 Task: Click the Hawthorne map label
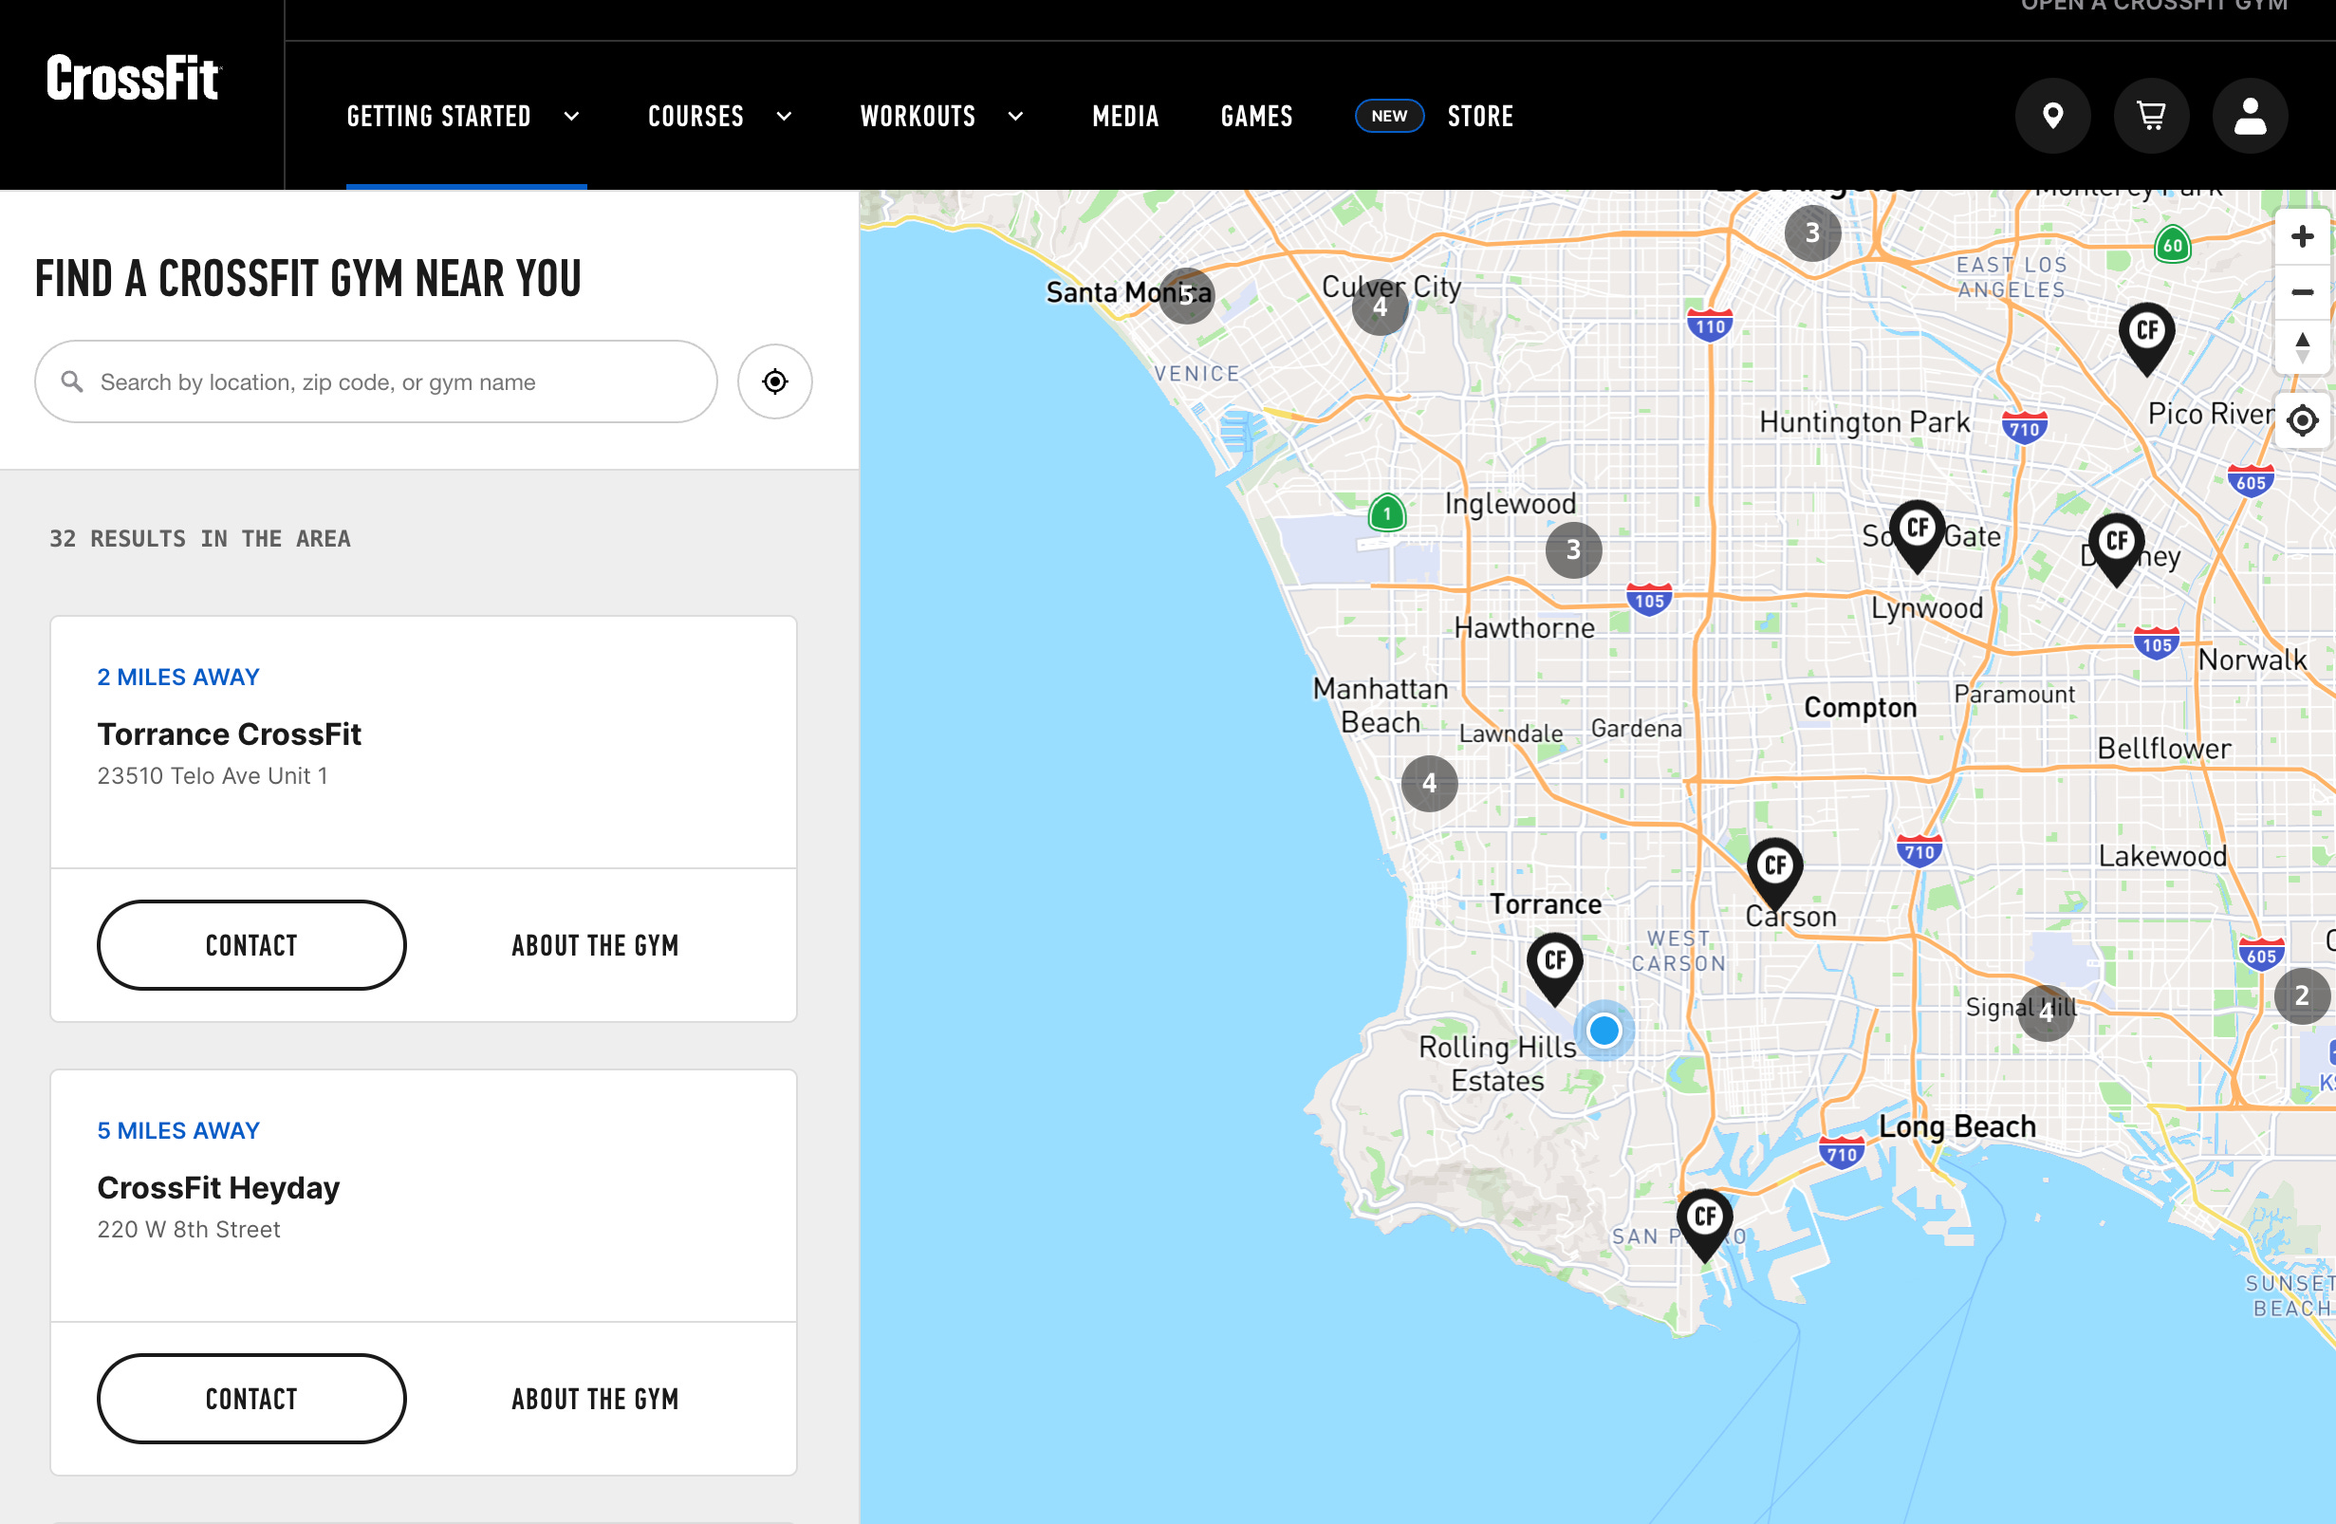pyautogui.click(x=1525, y=628)
